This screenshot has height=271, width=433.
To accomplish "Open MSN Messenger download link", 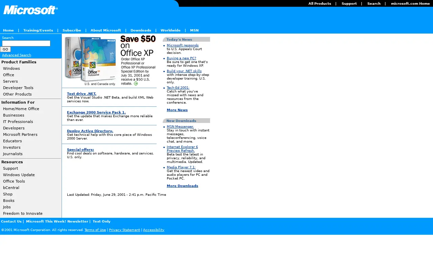I will point(180,127).
